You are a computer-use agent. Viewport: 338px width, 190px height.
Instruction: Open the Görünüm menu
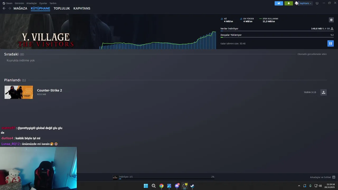(19, 3)
